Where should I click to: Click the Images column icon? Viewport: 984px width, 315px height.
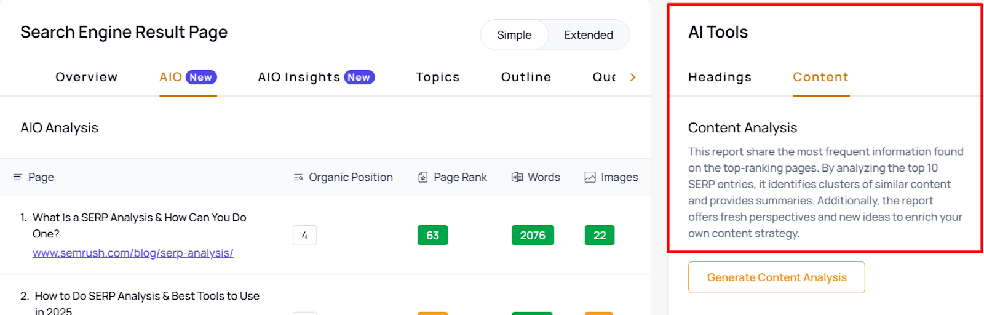(590, 177)
